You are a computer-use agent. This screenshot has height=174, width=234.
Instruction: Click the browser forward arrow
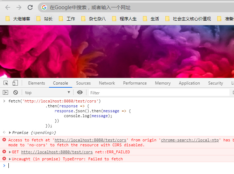tap(19, 7)
